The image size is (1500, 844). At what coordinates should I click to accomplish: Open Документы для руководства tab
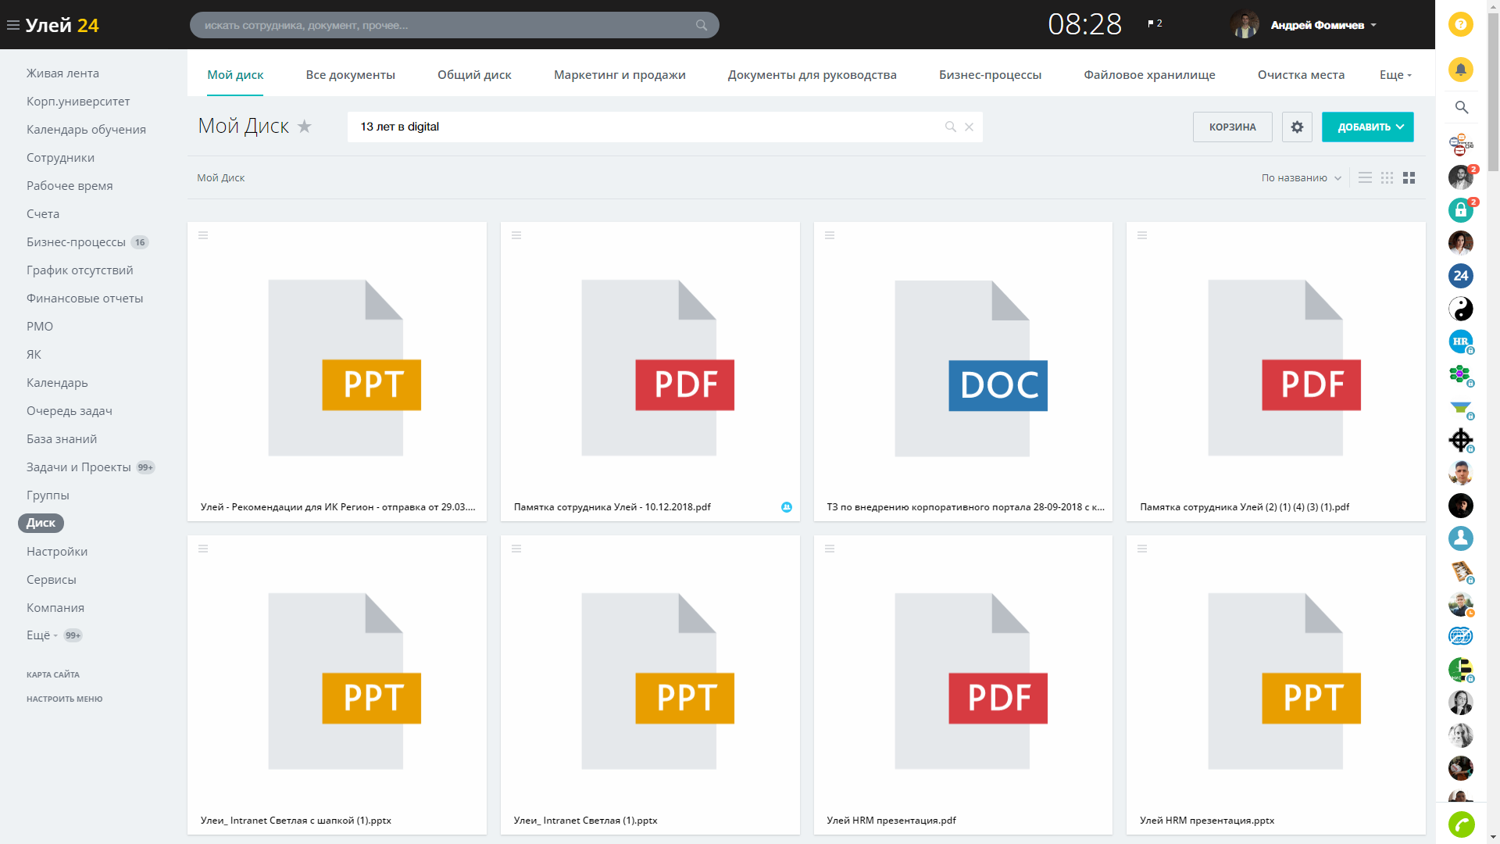812,75
